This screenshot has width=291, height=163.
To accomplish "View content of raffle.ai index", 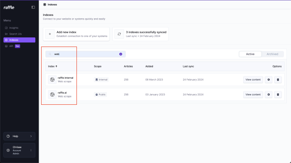I will pos(253,94).
